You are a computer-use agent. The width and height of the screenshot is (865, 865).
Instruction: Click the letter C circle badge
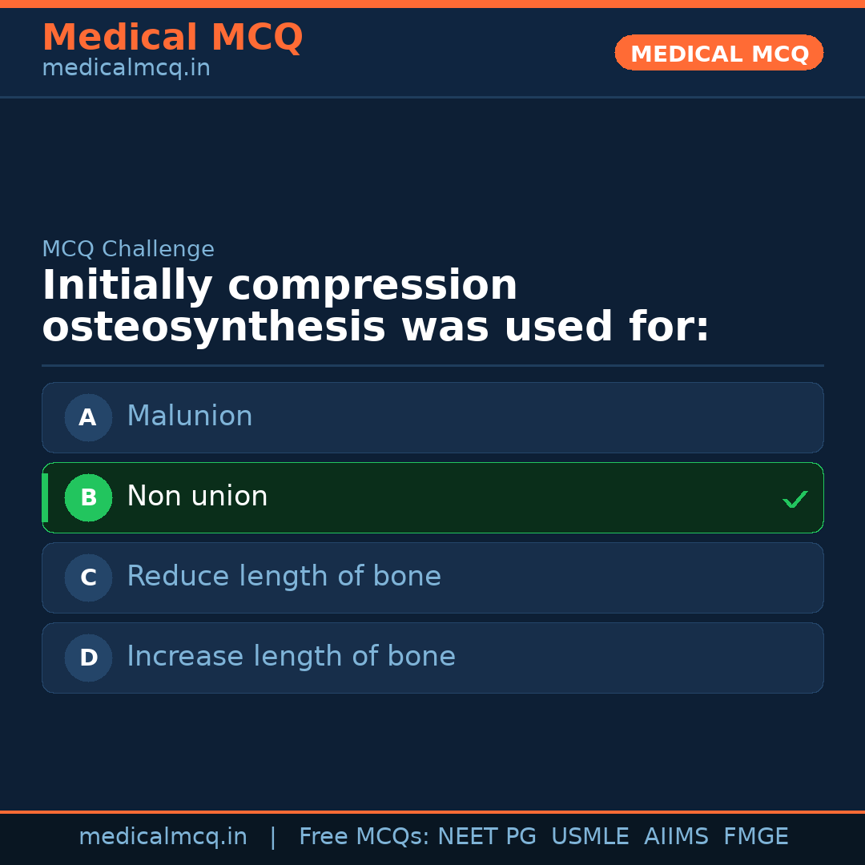point(88,577)
